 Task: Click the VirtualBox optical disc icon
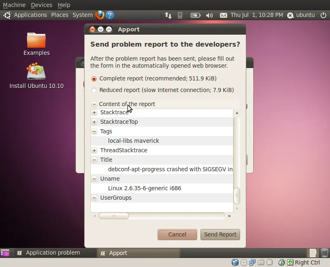click(243, 262)
